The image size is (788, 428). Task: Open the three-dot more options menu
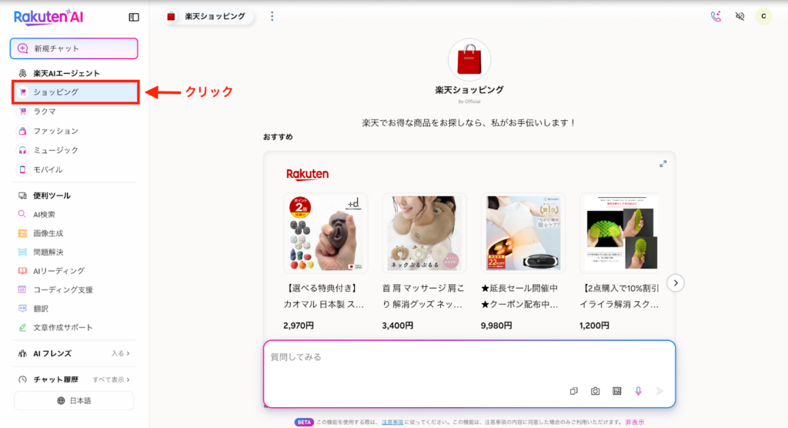[x=272, y=17]
